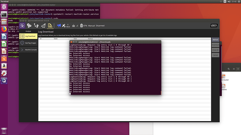The height and width of the screenshot is (135, 241).
Task: Click the Log Download page heading
Action: tap(46, 32)
